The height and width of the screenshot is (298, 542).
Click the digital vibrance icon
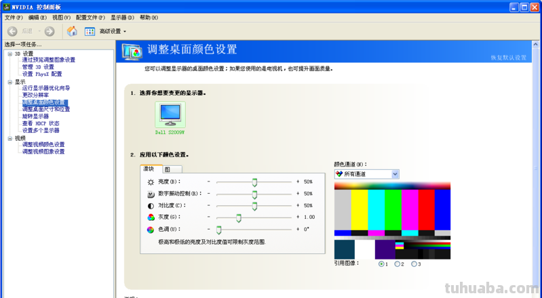[x=151, y=194]
